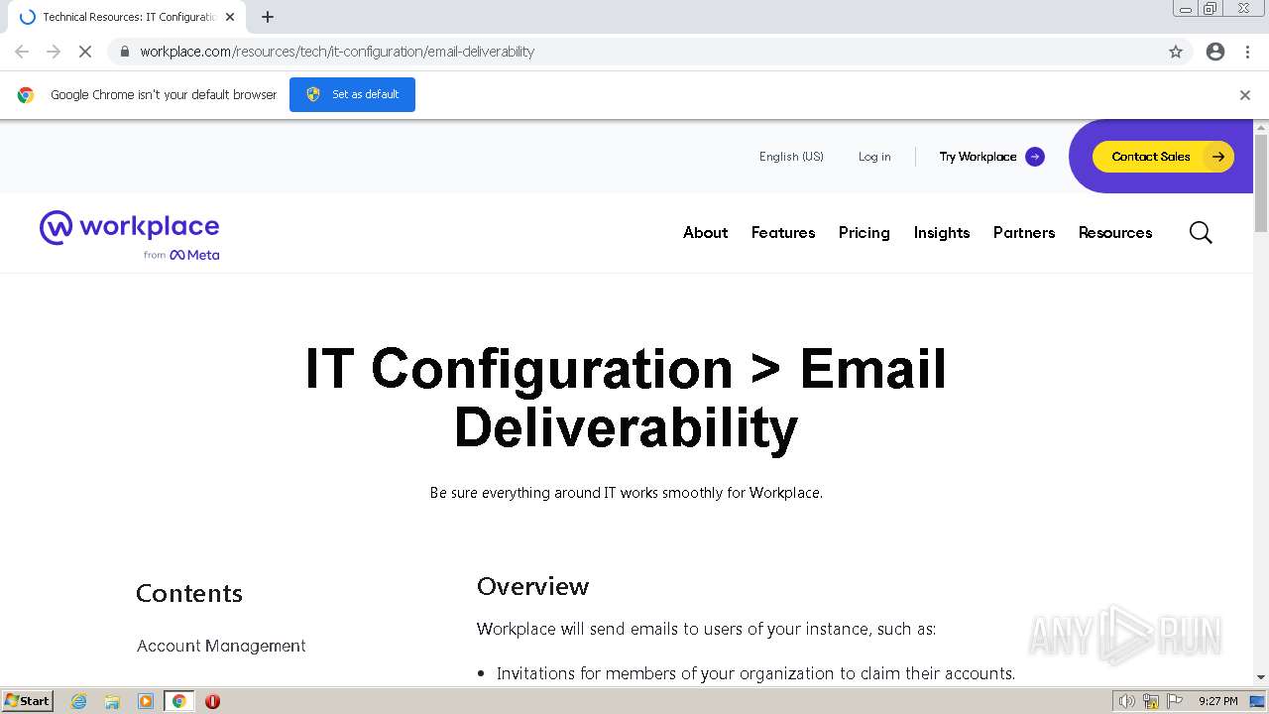Click the Email Deliverability page title
The image size is (1269, 714).
(x=626, y=399)
